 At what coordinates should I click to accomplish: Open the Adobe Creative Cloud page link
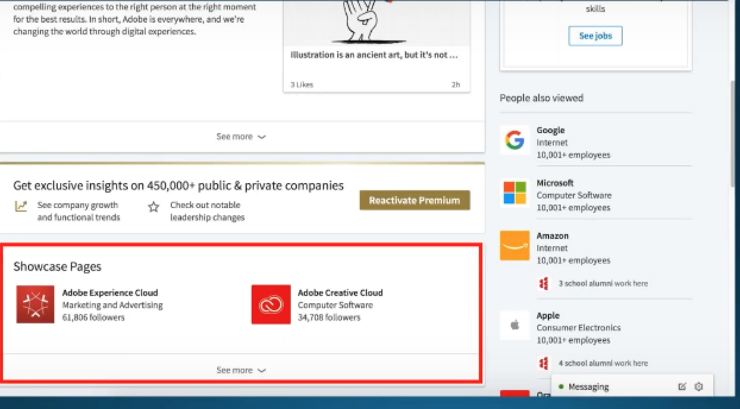coord(340,292)
